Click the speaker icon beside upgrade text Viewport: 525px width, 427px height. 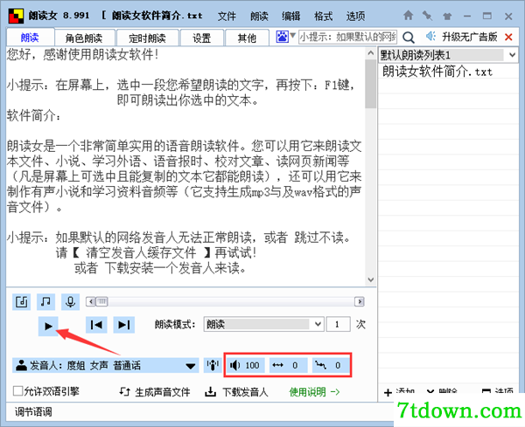(430, 36)
